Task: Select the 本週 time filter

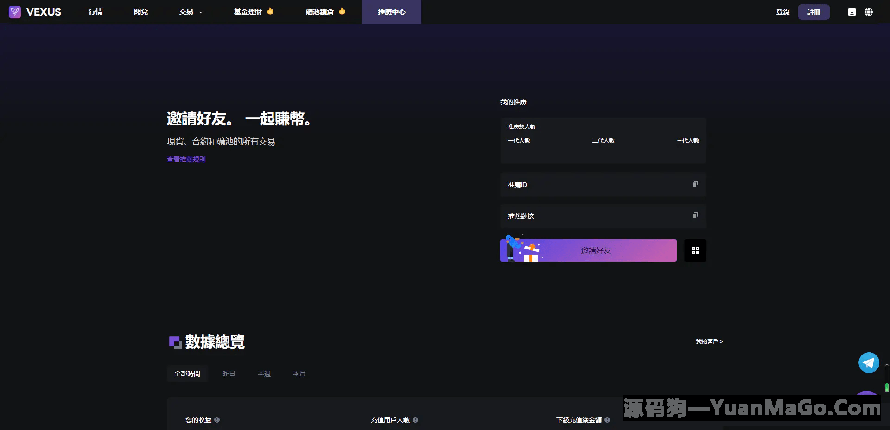Action: pos(263,373)
